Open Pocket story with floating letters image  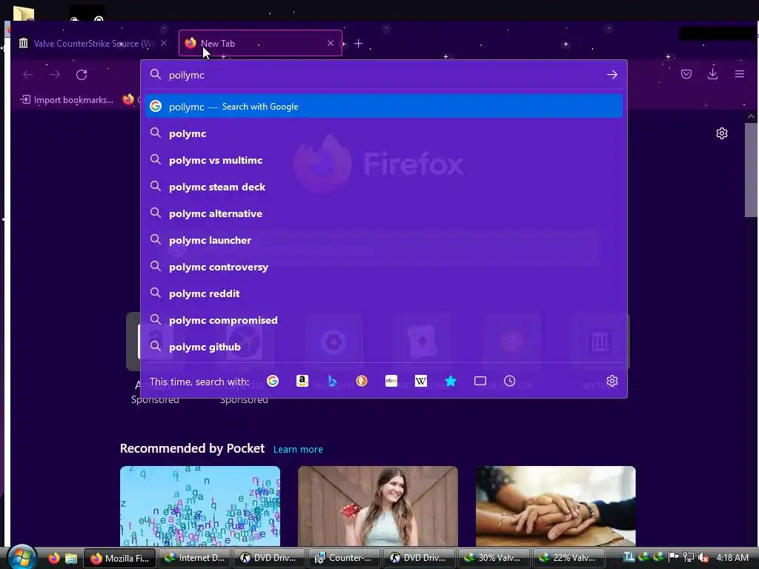[x=200, y=506]
